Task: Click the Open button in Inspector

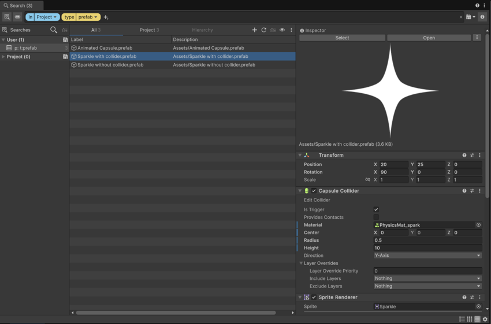Action: coord(429,38)
